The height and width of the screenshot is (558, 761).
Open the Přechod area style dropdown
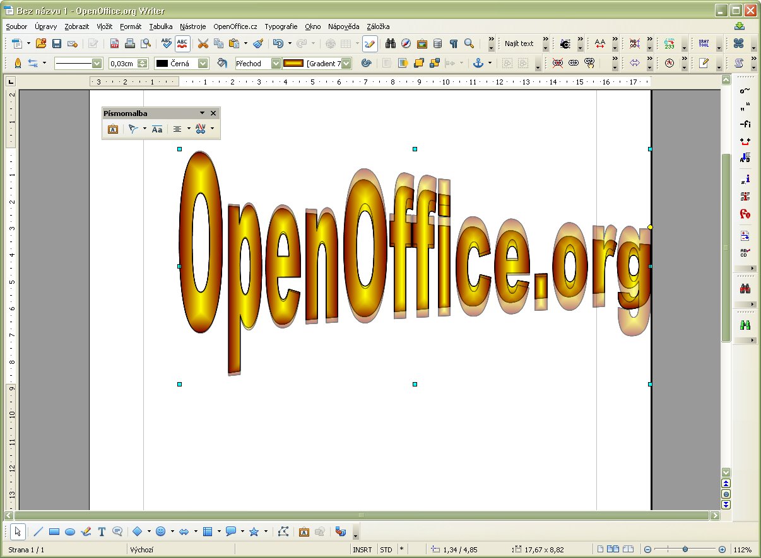click(x=276, y=63)
